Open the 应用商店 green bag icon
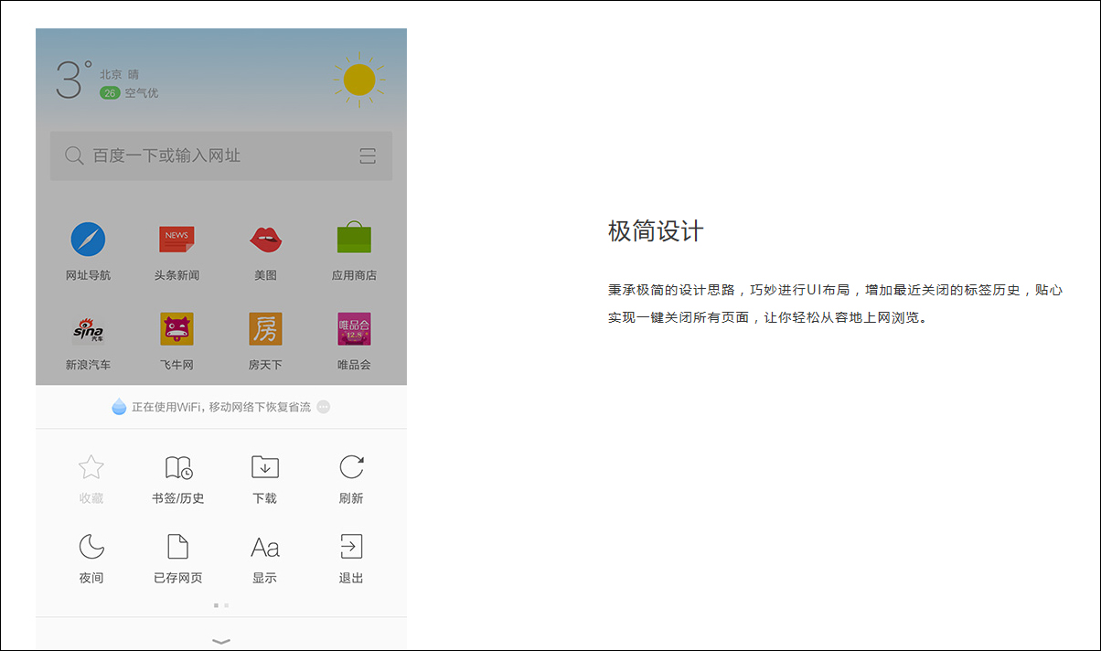 pos(354,239)
